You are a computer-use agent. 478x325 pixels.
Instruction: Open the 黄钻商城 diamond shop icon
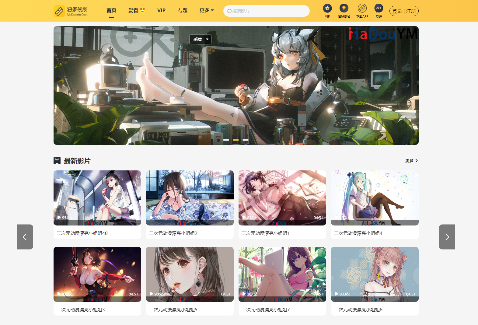pos(344,8)
